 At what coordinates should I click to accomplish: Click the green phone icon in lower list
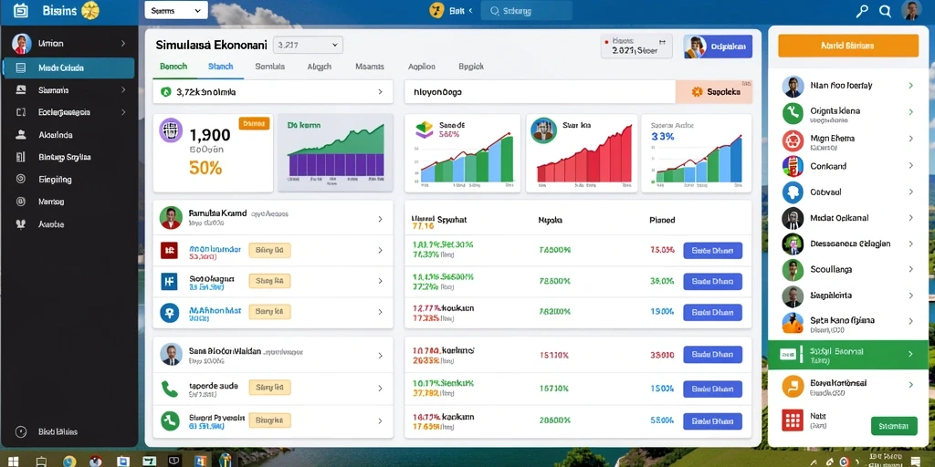click(x=170, y=389)
